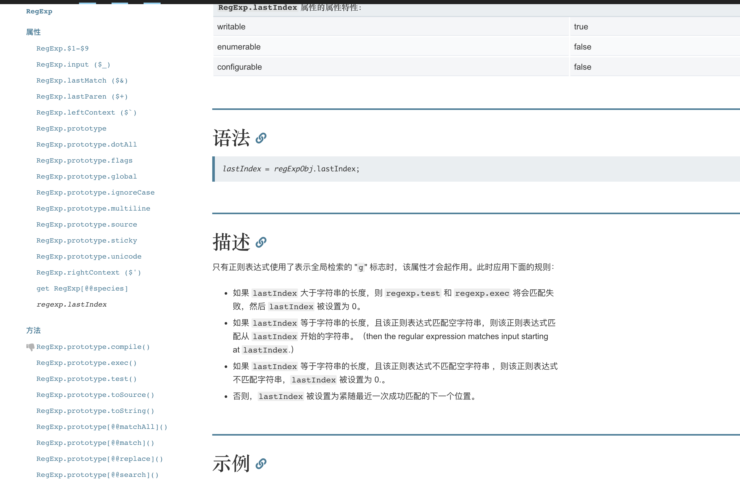
Task: Click deprecated thumbs-down icon by compile()
Action: [30, 347]
